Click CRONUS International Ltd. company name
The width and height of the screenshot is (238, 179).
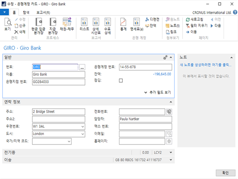[x=212, y=12]
